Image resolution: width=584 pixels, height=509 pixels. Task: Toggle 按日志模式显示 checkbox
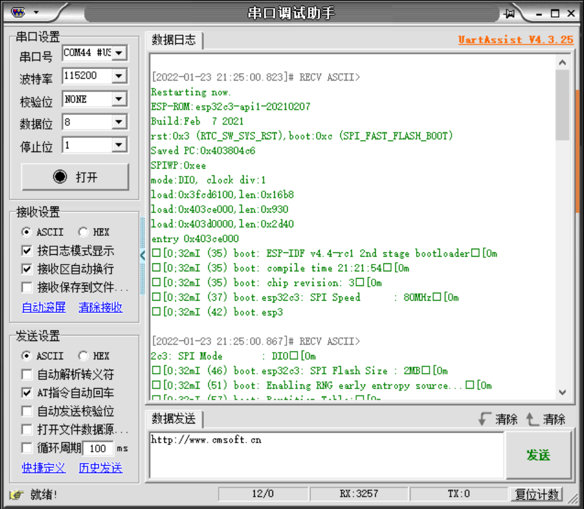[x=27, y=251]
